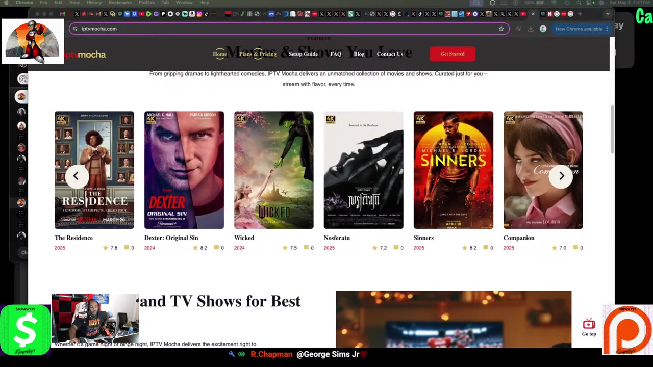Click the rating star under Wicked
The image size is (653, 367).
(x=285, y=248)
